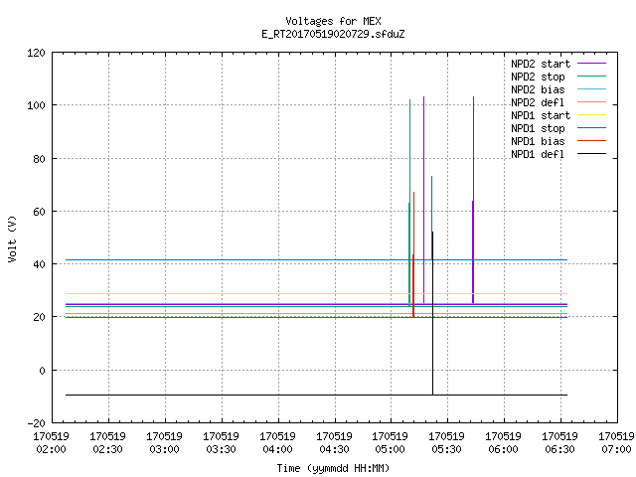The height and width of the screenshot is (477, 636).
Task: Click the x-axis tick label 170519 03:00
Action: pyautogui.click(x=164, y=443)
